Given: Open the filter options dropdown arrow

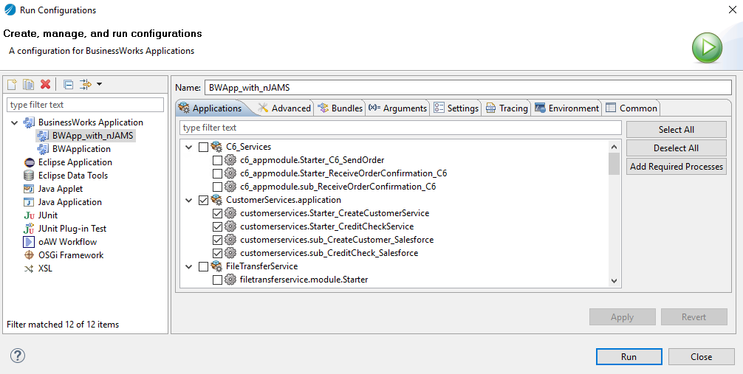Looking at the screenshot, I should tap(99, 84).
